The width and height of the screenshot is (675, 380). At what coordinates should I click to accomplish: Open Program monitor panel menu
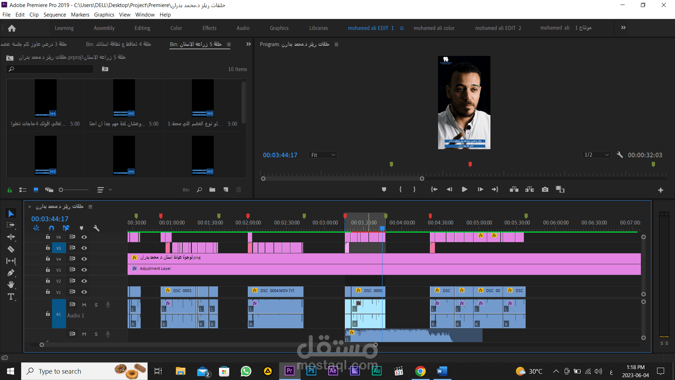(336, 44)
